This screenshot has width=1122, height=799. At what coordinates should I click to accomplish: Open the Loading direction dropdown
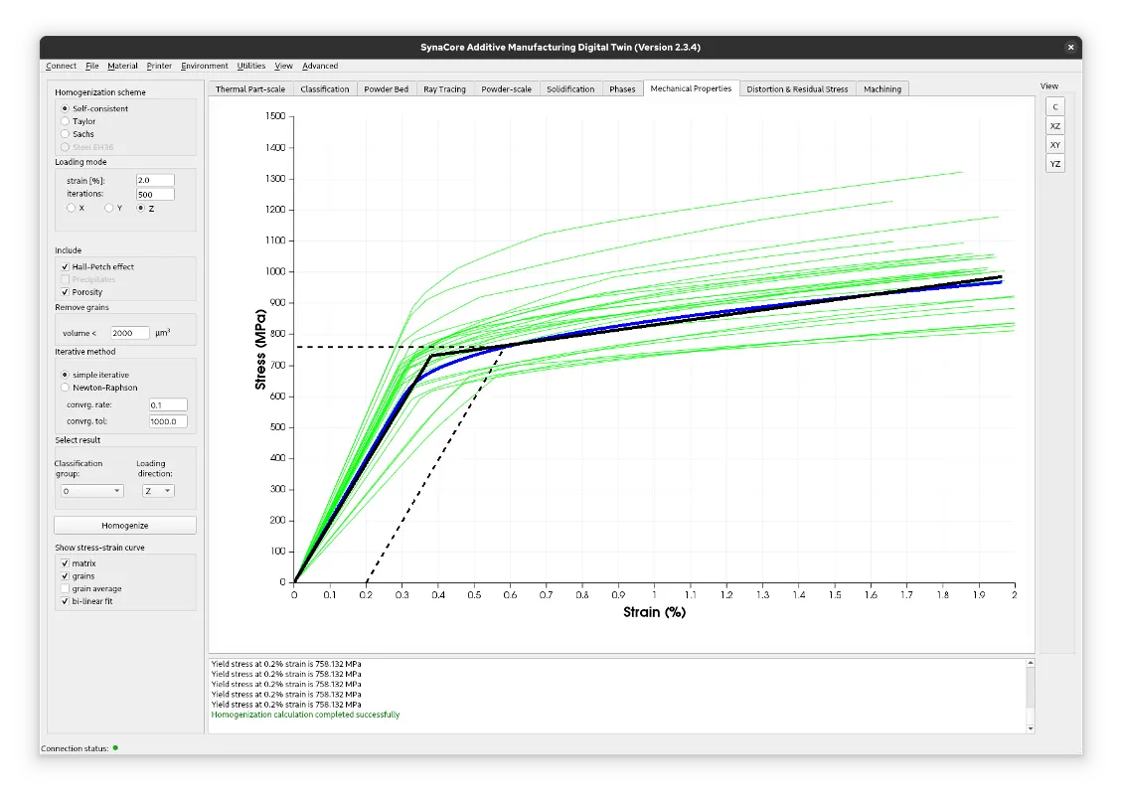click(x=158, y=491)
